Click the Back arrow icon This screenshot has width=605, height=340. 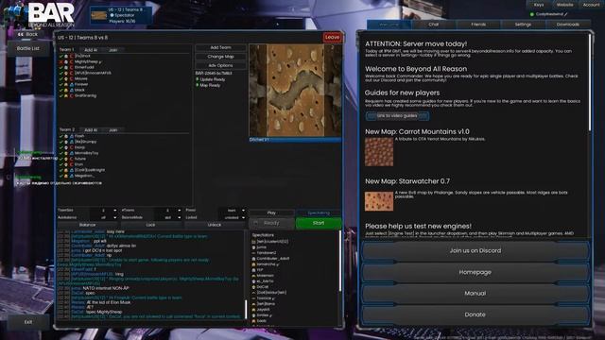21,34
